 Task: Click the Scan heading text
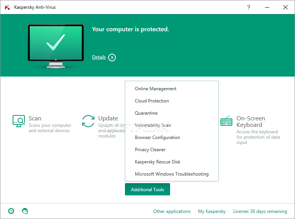coord(35,118)
